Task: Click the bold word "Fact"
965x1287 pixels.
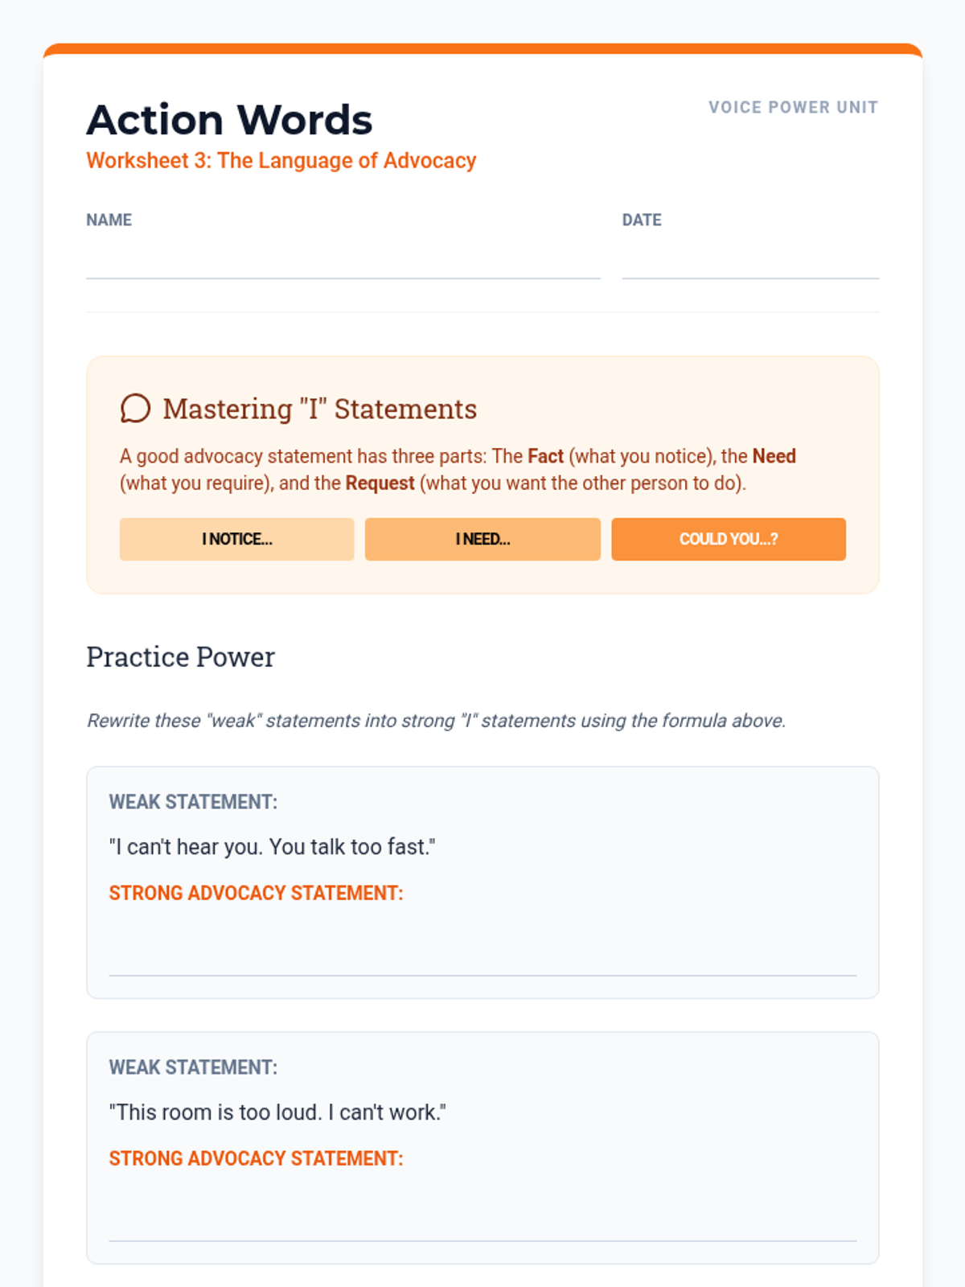Action: 545,456
